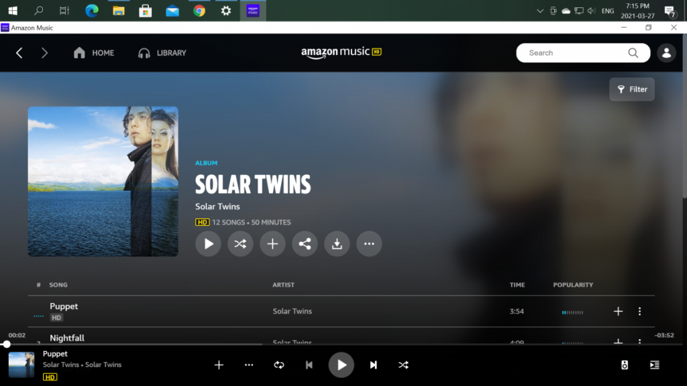687x386 pixels.
Task: Open now-playing Puppet title
Action: point(55,354)
